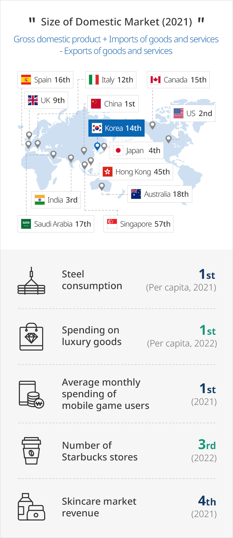Click the Australia 18th label

point(160,194)
